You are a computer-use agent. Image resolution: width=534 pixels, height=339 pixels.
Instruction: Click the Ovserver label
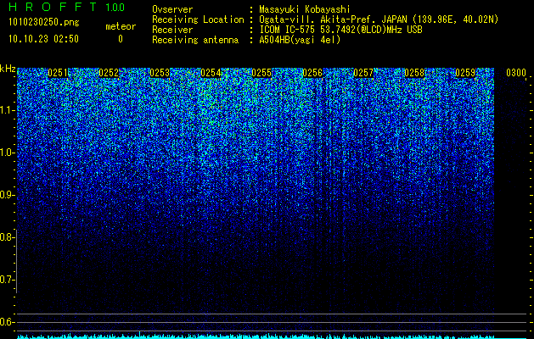172,9
